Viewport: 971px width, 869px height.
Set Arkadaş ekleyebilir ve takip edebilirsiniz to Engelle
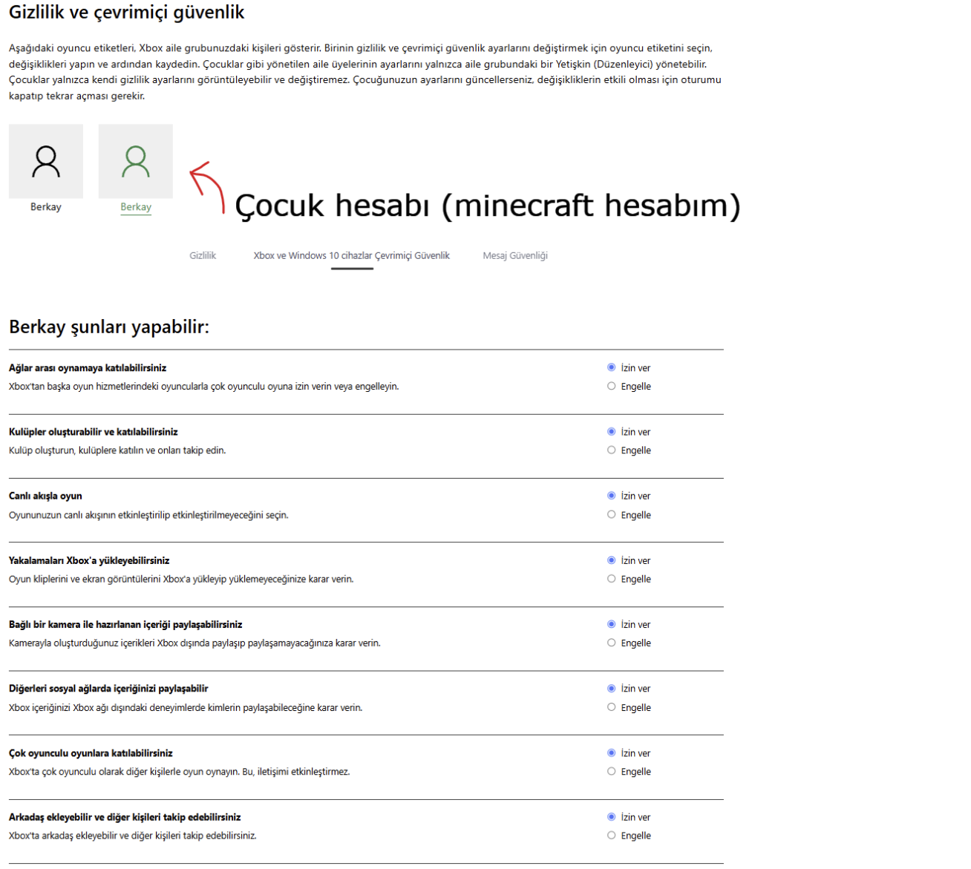point(612,835)
